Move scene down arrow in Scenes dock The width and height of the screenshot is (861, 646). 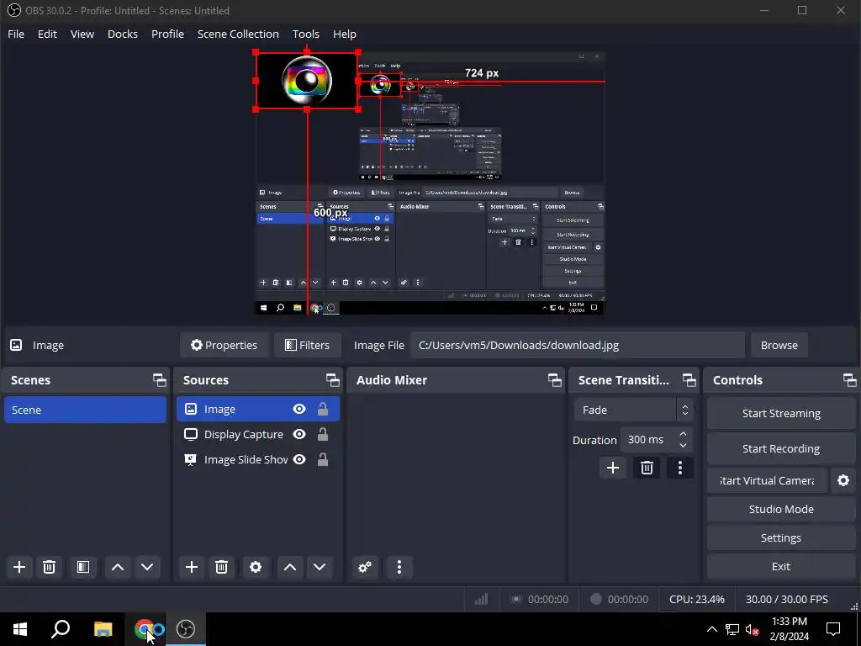[147, 567]
